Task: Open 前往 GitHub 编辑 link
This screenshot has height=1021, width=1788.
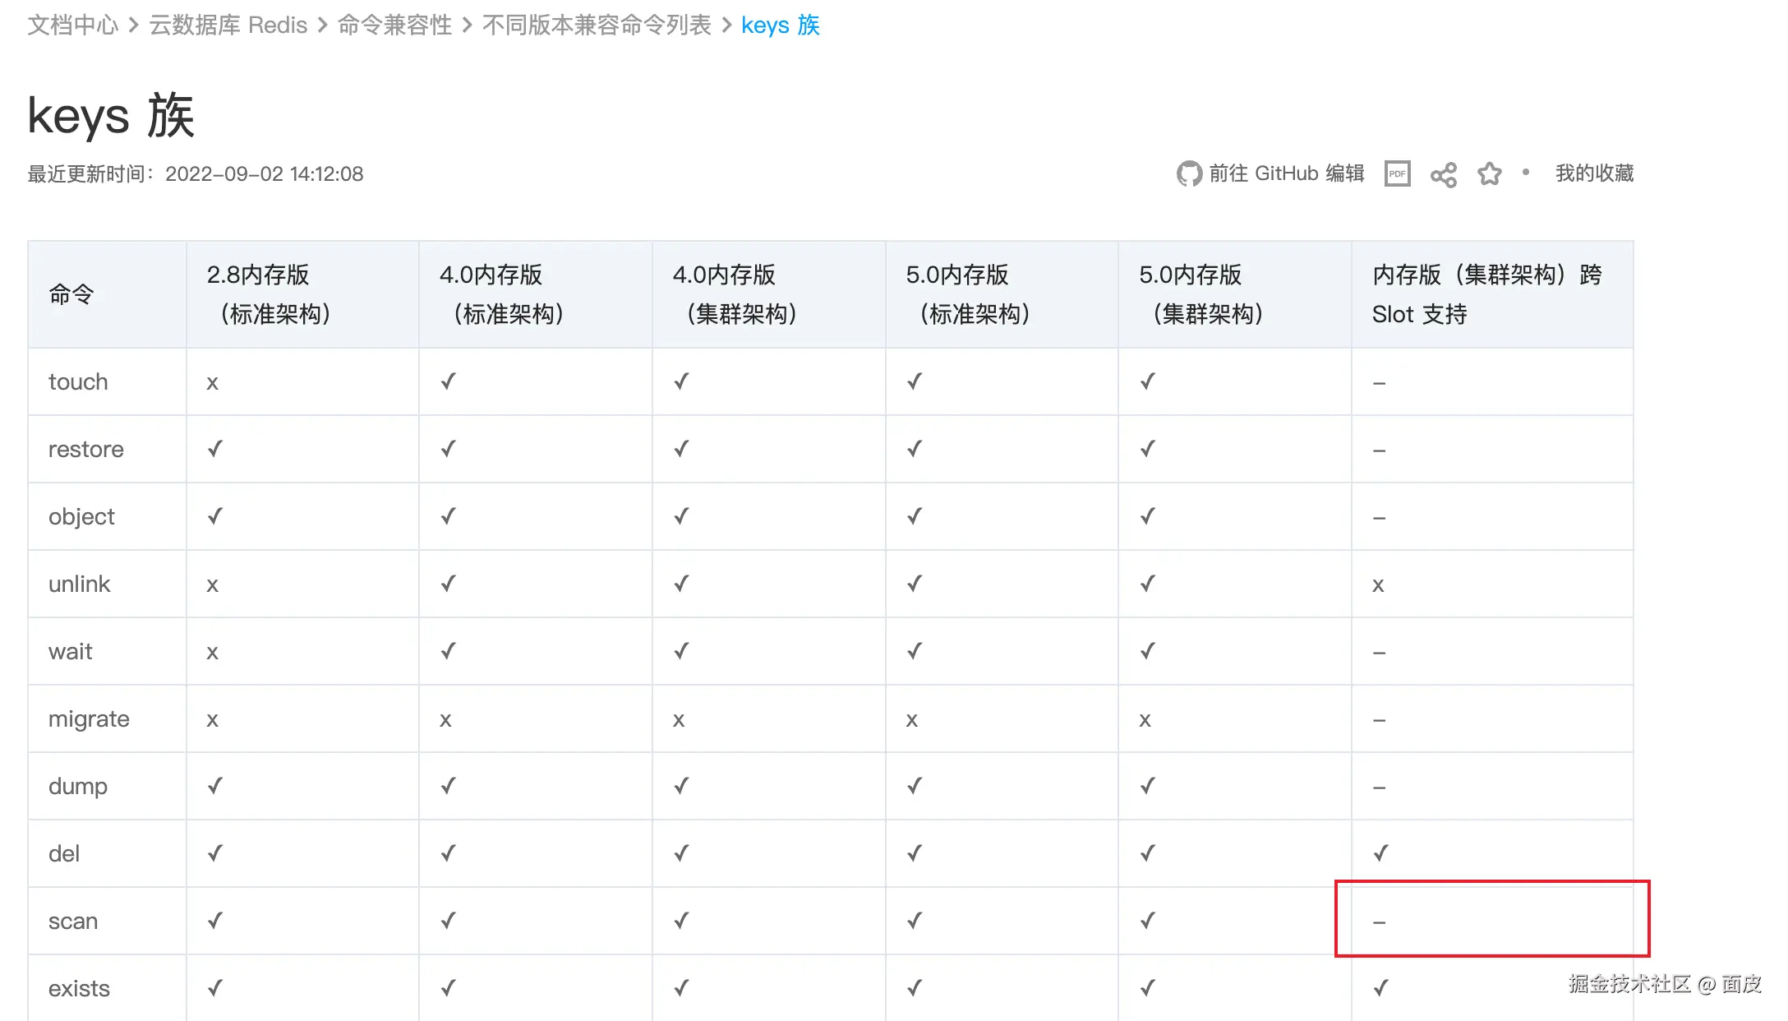Action: 1286,173
